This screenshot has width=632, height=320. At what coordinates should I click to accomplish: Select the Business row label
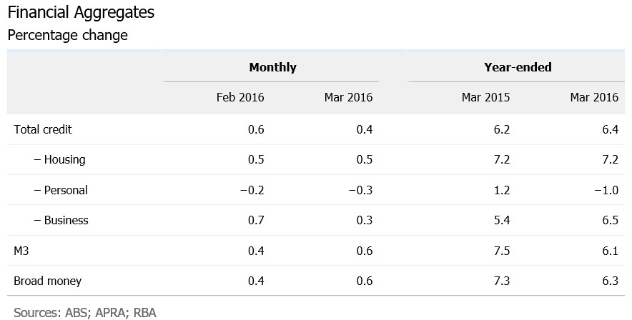[x=61, y=220]
